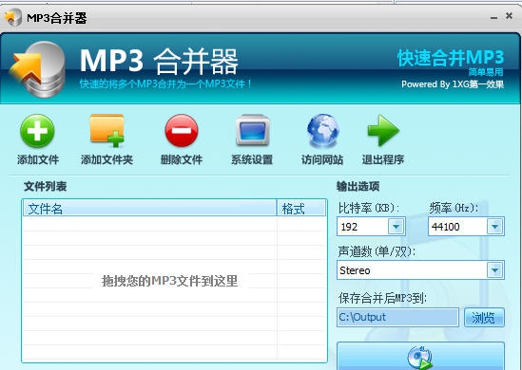
Task: Click the 拖拽您的MP3文件到这里 drop area text
Action: coord(170,281)
